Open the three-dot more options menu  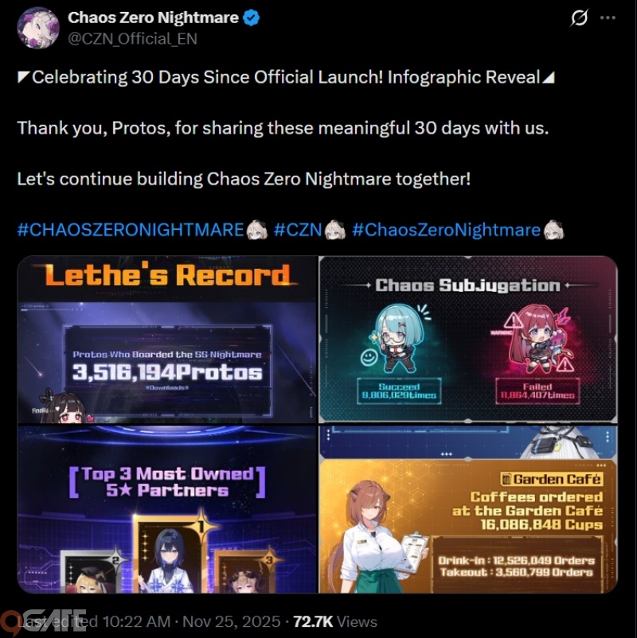(608, 18)
